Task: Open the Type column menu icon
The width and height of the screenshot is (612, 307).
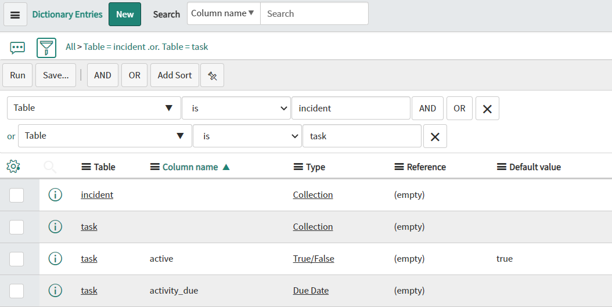Action: coord(298,167)
